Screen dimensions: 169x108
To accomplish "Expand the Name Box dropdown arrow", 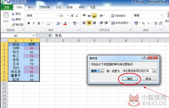I will [x=33, y=36].
